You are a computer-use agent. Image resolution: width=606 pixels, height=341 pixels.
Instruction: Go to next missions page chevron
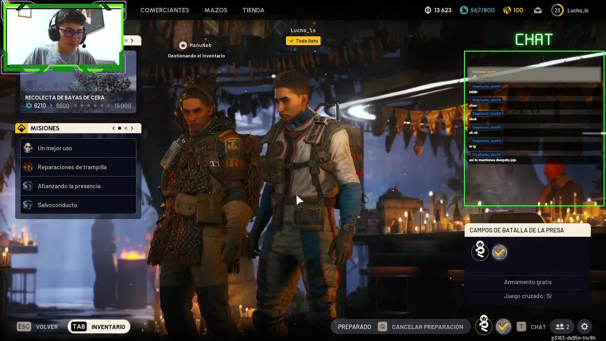pos(132,128)
